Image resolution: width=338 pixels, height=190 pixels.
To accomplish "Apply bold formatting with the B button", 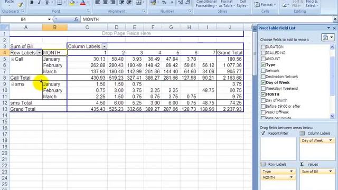I will point(32,2).
